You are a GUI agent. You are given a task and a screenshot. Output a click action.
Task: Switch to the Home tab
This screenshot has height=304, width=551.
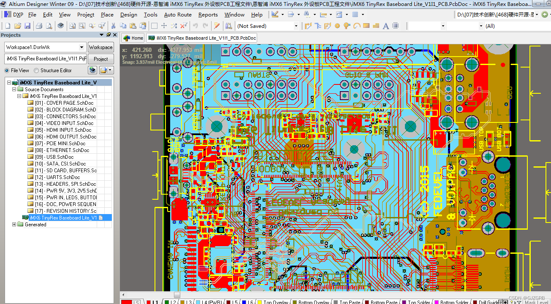(133, 38)
